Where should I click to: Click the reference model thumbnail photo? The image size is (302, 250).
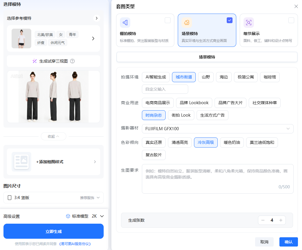[21, 38]
